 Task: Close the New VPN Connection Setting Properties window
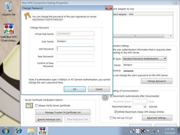coord(175,3)
